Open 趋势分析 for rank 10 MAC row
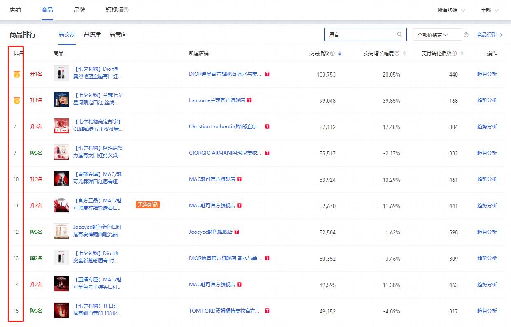The image size is (511, 327). click(x=487, y=179)
